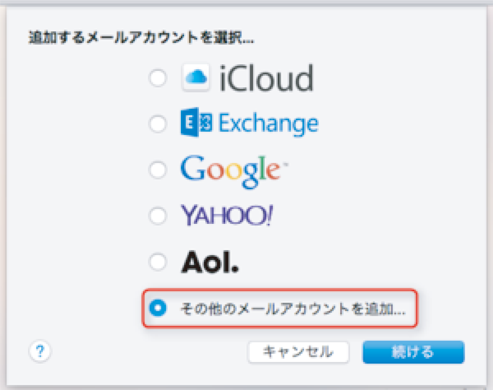Select その他のメールアカウントを追加 radio button

click(x=157, y=308)
